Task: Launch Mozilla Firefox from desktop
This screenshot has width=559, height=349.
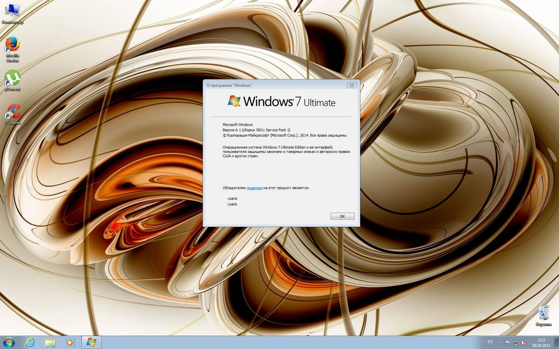Action: 12,50
